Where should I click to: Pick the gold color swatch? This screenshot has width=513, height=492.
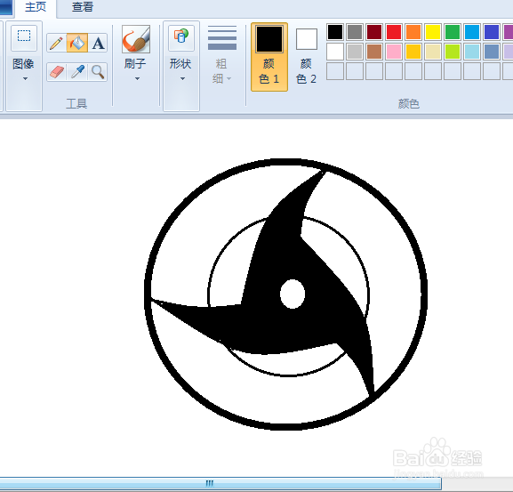(x=413, y=52)
